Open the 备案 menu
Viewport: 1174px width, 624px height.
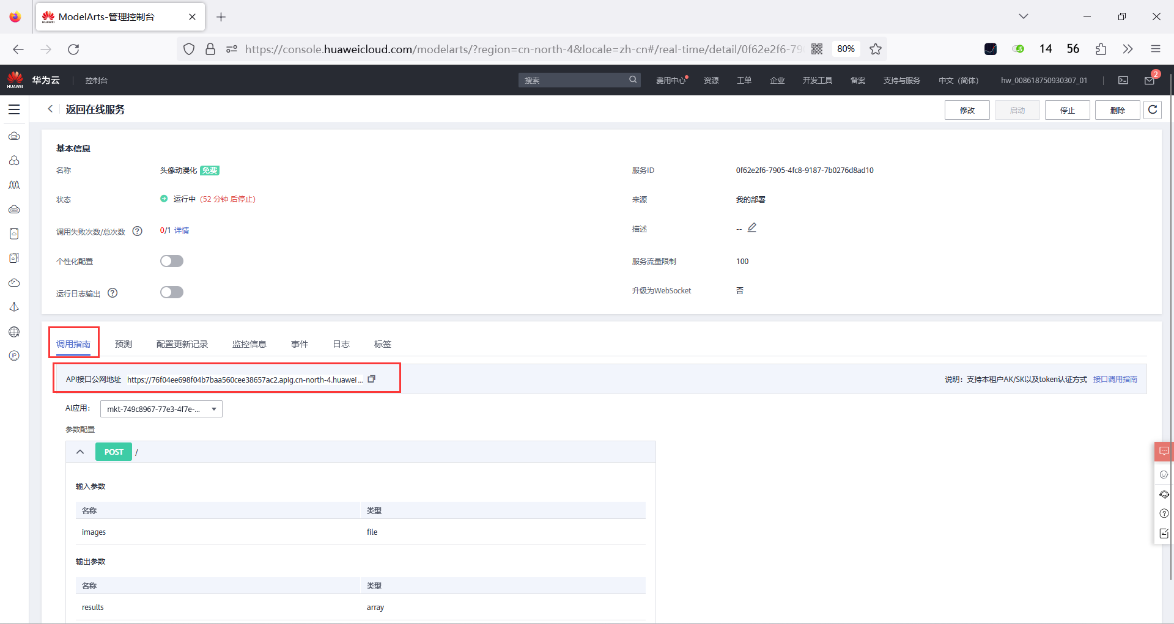pyautogui.click(x=858, y=80)
